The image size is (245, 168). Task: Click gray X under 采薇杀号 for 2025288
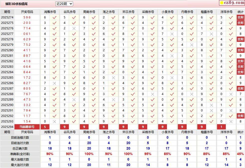(x=153, y=94)
